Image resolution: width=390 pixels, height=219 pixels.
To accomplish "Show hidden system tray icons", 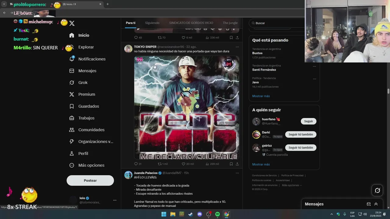I will 332,214.
